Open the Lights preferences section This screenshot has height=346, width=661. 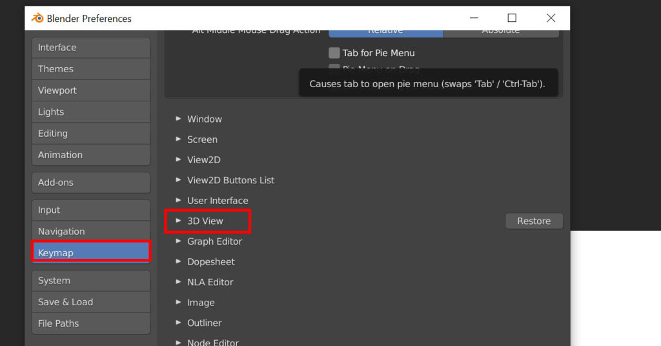(x=90, y=112)
